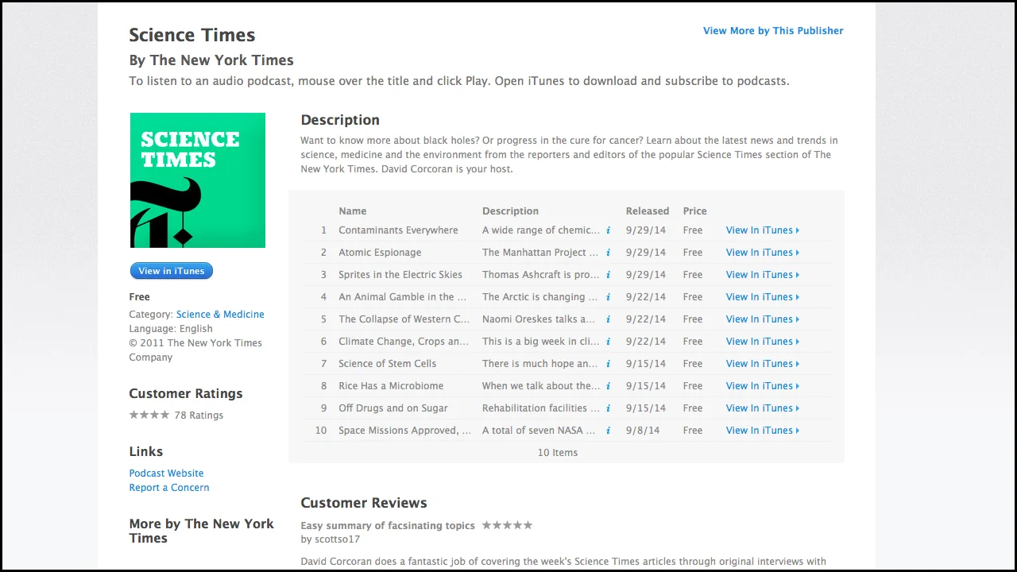View Collapse of Western episode in iTunes
This screenshot has height=572, width=1017.
tap(763, 319)
